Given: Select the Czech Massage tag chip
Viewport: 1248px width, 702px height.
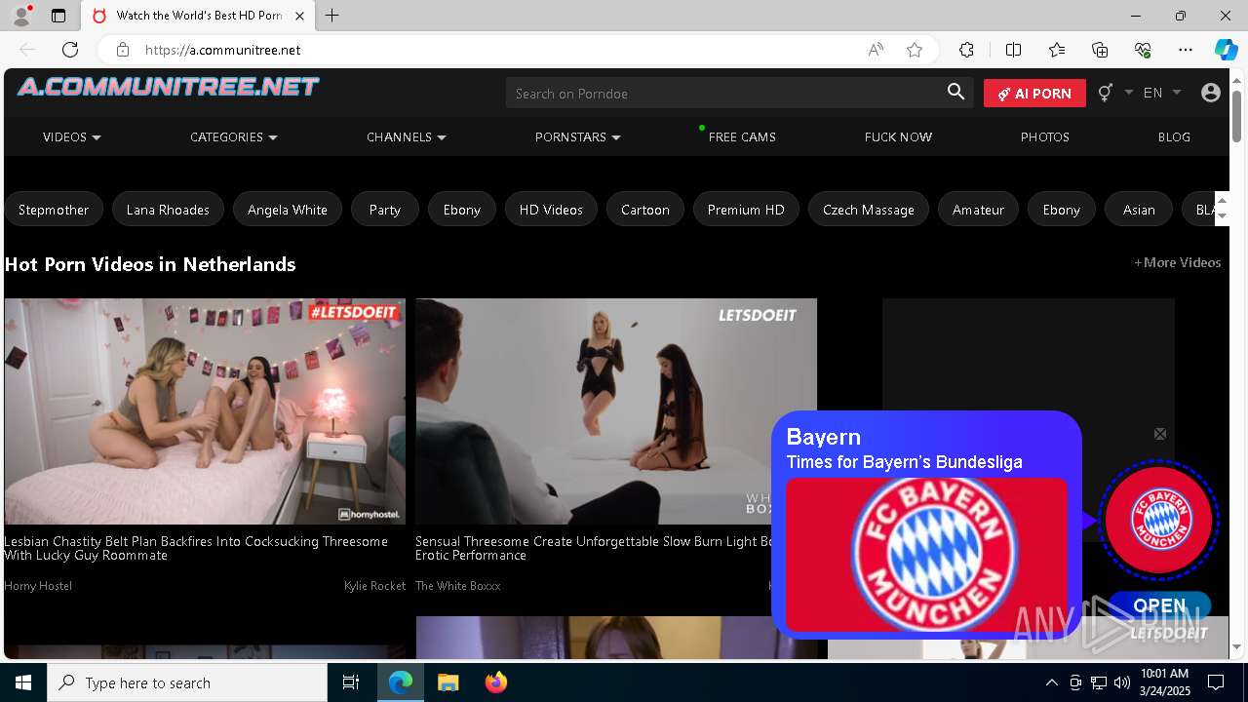Looking at the screenshot, I should [x=869, y=210].
